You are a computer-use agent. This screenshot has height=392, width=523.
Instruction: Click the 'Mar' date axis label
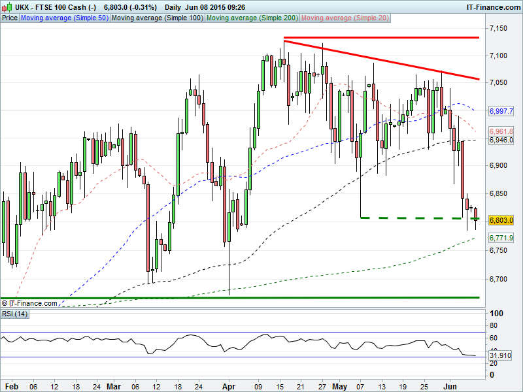[114, 387]
